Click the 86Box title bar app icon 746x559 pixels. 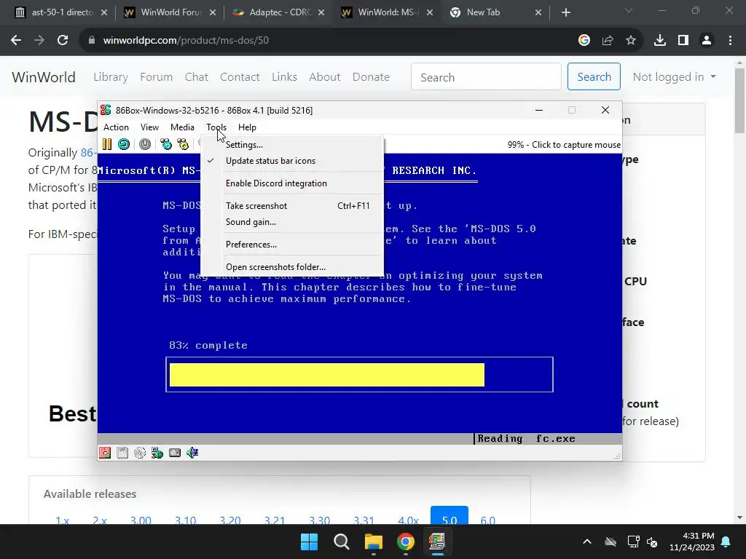pos(106,111)
